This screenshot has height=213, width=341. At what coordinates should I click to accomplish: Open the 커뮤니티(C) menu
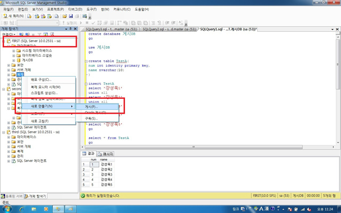[122, 9]
